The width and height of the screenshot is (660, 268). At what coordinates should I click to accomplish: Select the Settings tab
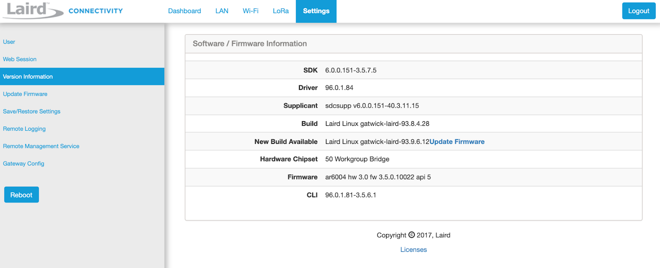pos(316,11)
